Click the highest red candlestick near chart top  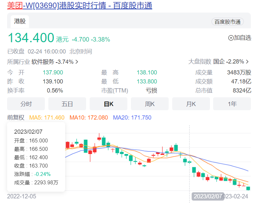click(x=99, y=138)
